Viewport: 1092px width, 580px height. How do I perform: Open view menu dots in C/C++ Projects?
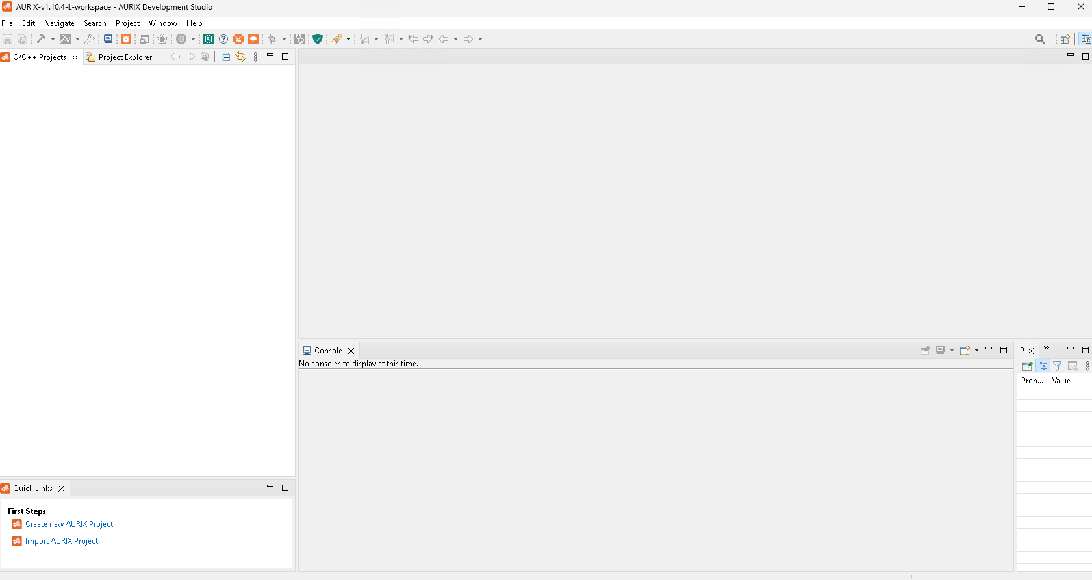(x=255, y=57)
